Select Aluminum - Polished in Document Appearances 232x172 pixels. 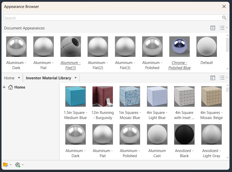pyautogui.click(x=152, y=47)
